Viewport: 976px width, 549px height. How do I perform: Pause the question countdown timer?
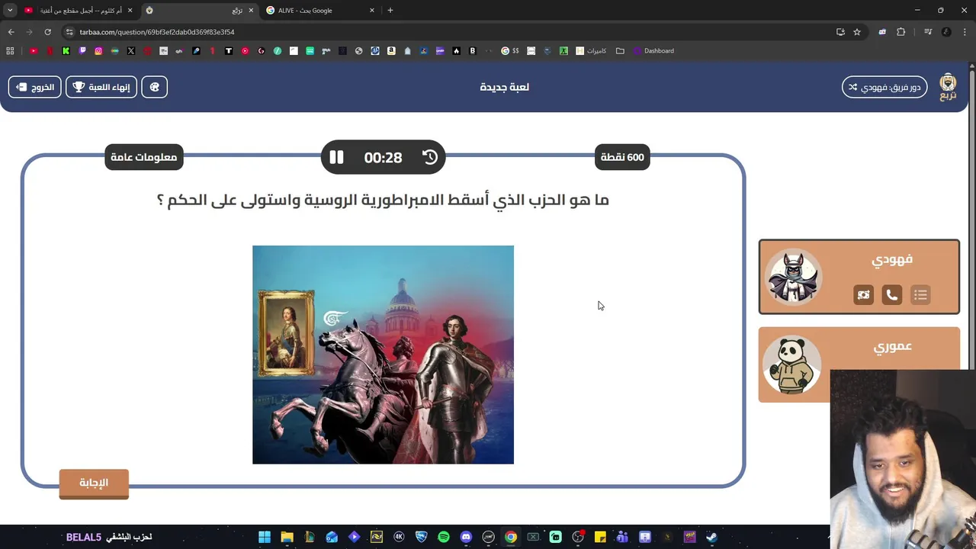(x=336, y=157)
